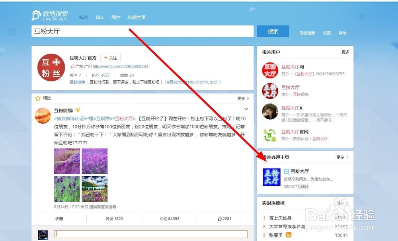The height and width of the screenshot is (241, 398).
Task: Click 收藏 on the post
Action: coord(59,219)
